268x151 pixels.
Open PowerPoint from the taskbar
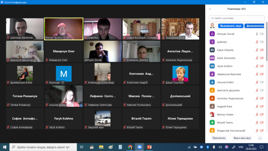[x=149, y=147]
